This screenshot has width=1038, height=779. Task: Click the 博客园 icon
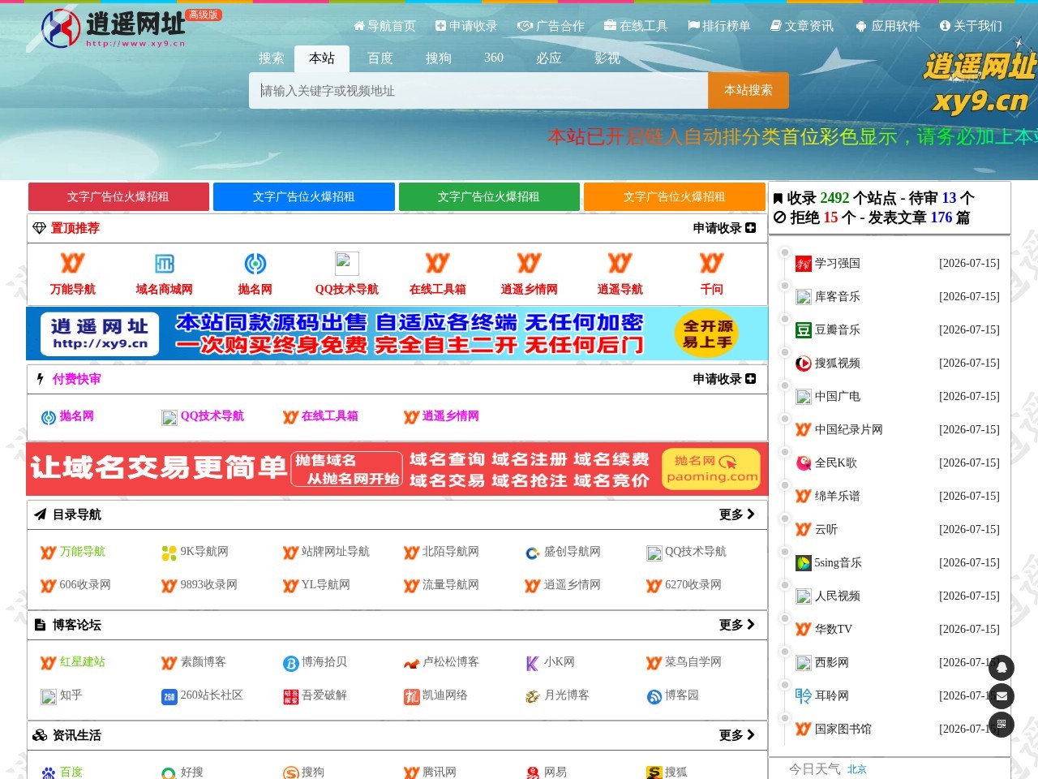(654, 696)
